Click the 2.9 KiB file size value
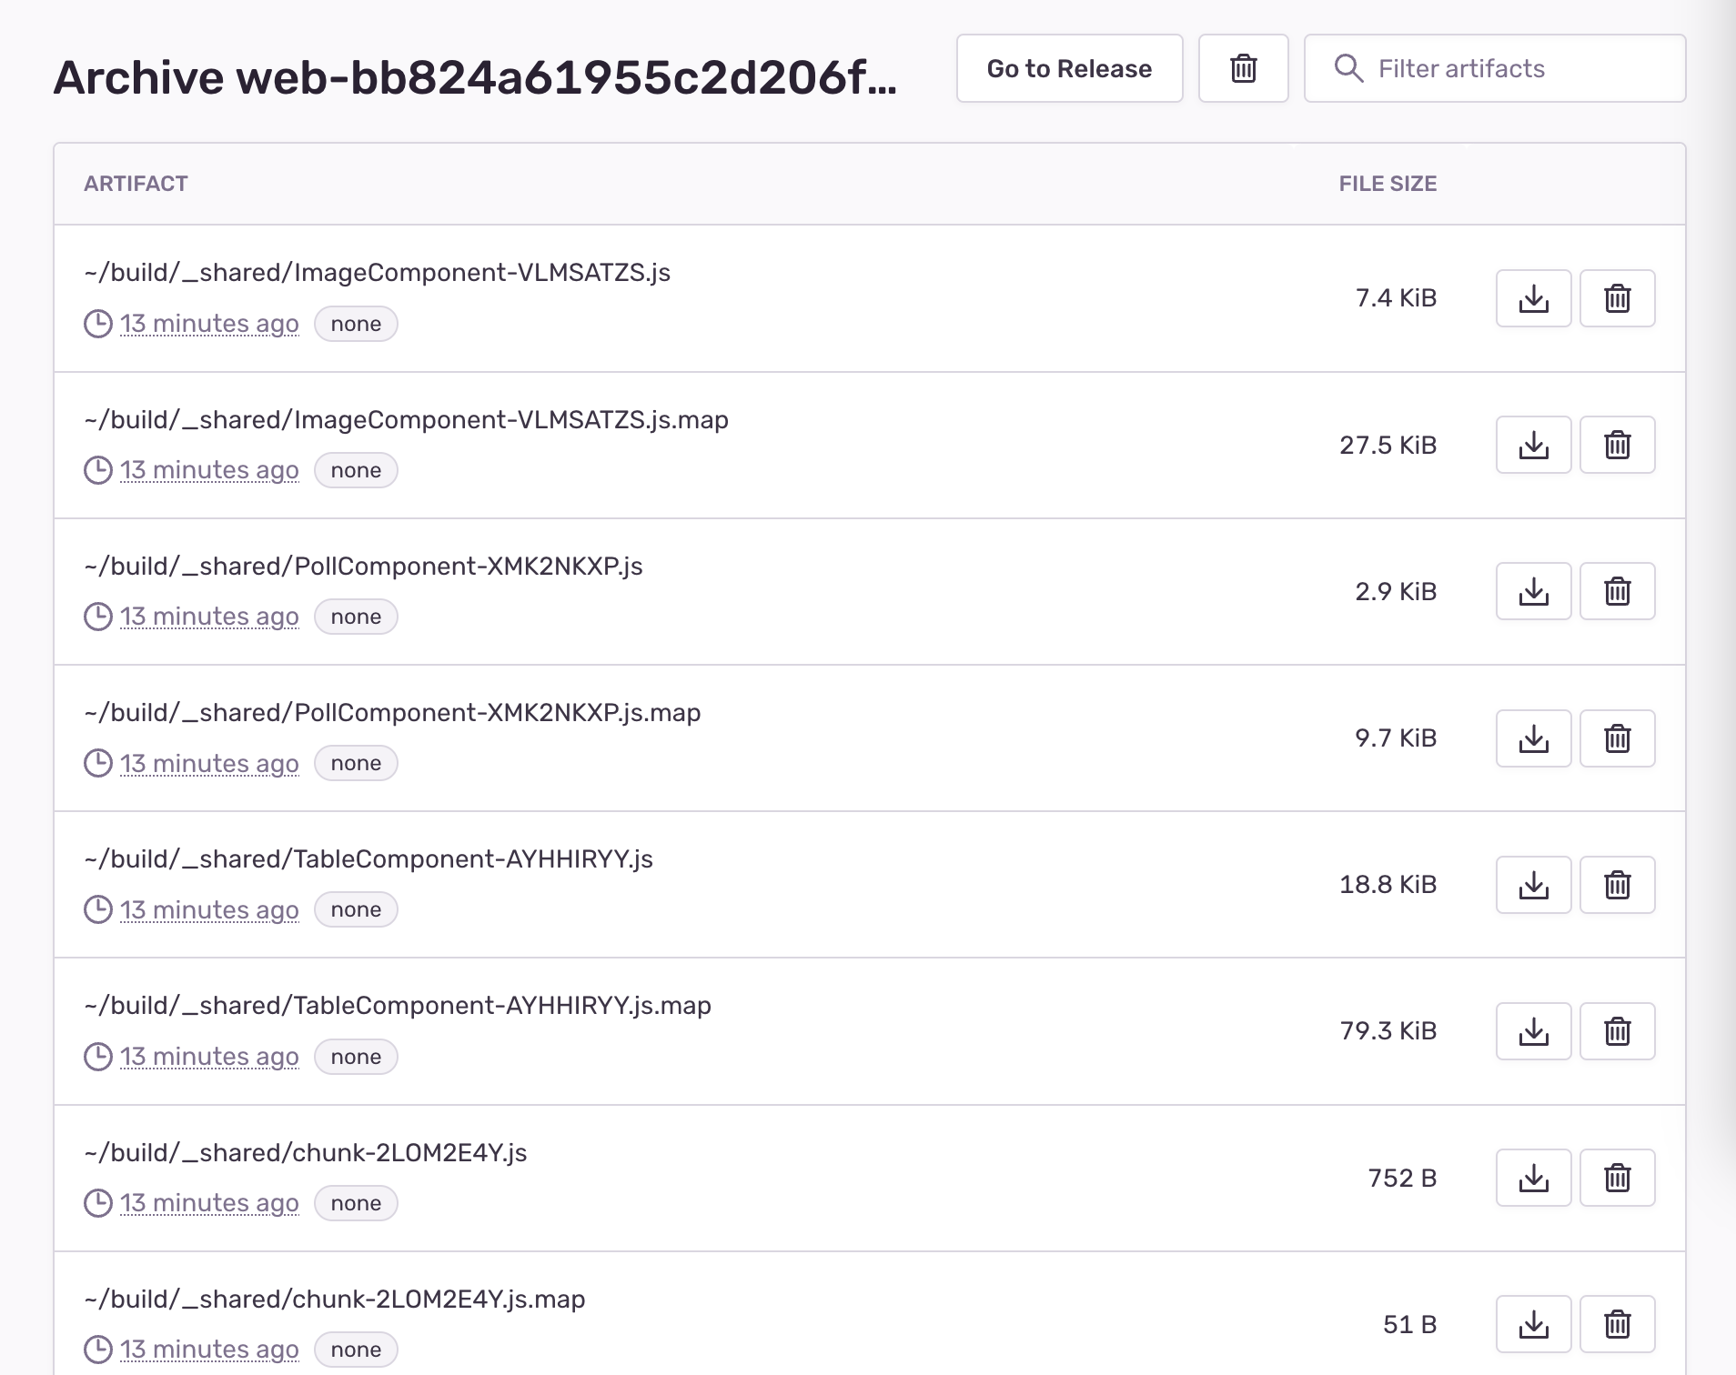Viewport: 1736px width, 1375px height. pyautogui.click(x=1396, y=591)
